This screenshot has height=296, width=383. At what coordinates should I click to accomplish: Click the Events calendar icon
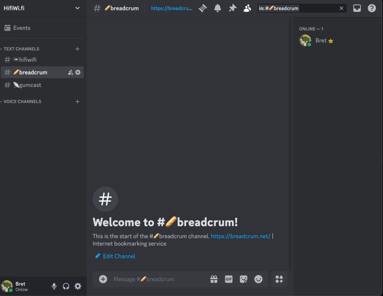(7, 28)
